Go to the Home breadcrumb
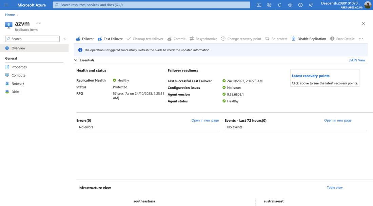The height and width of the screenshot is (206, 373). click(x=10, y=15)
